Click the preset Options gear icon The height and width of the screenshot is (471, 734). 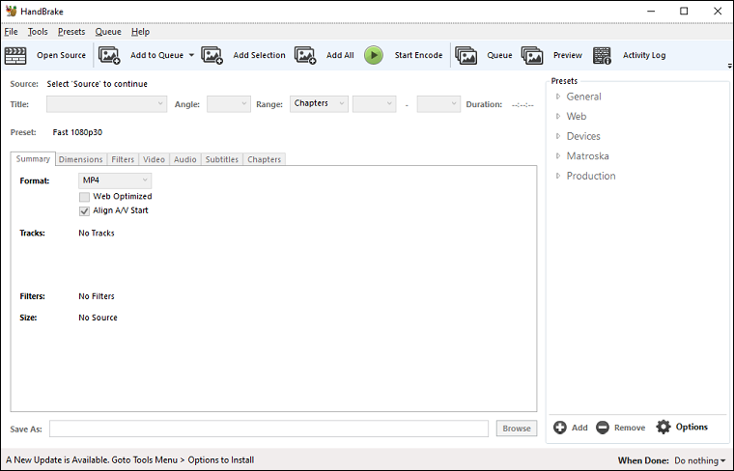pyautogui.click(x=663, y=427)
